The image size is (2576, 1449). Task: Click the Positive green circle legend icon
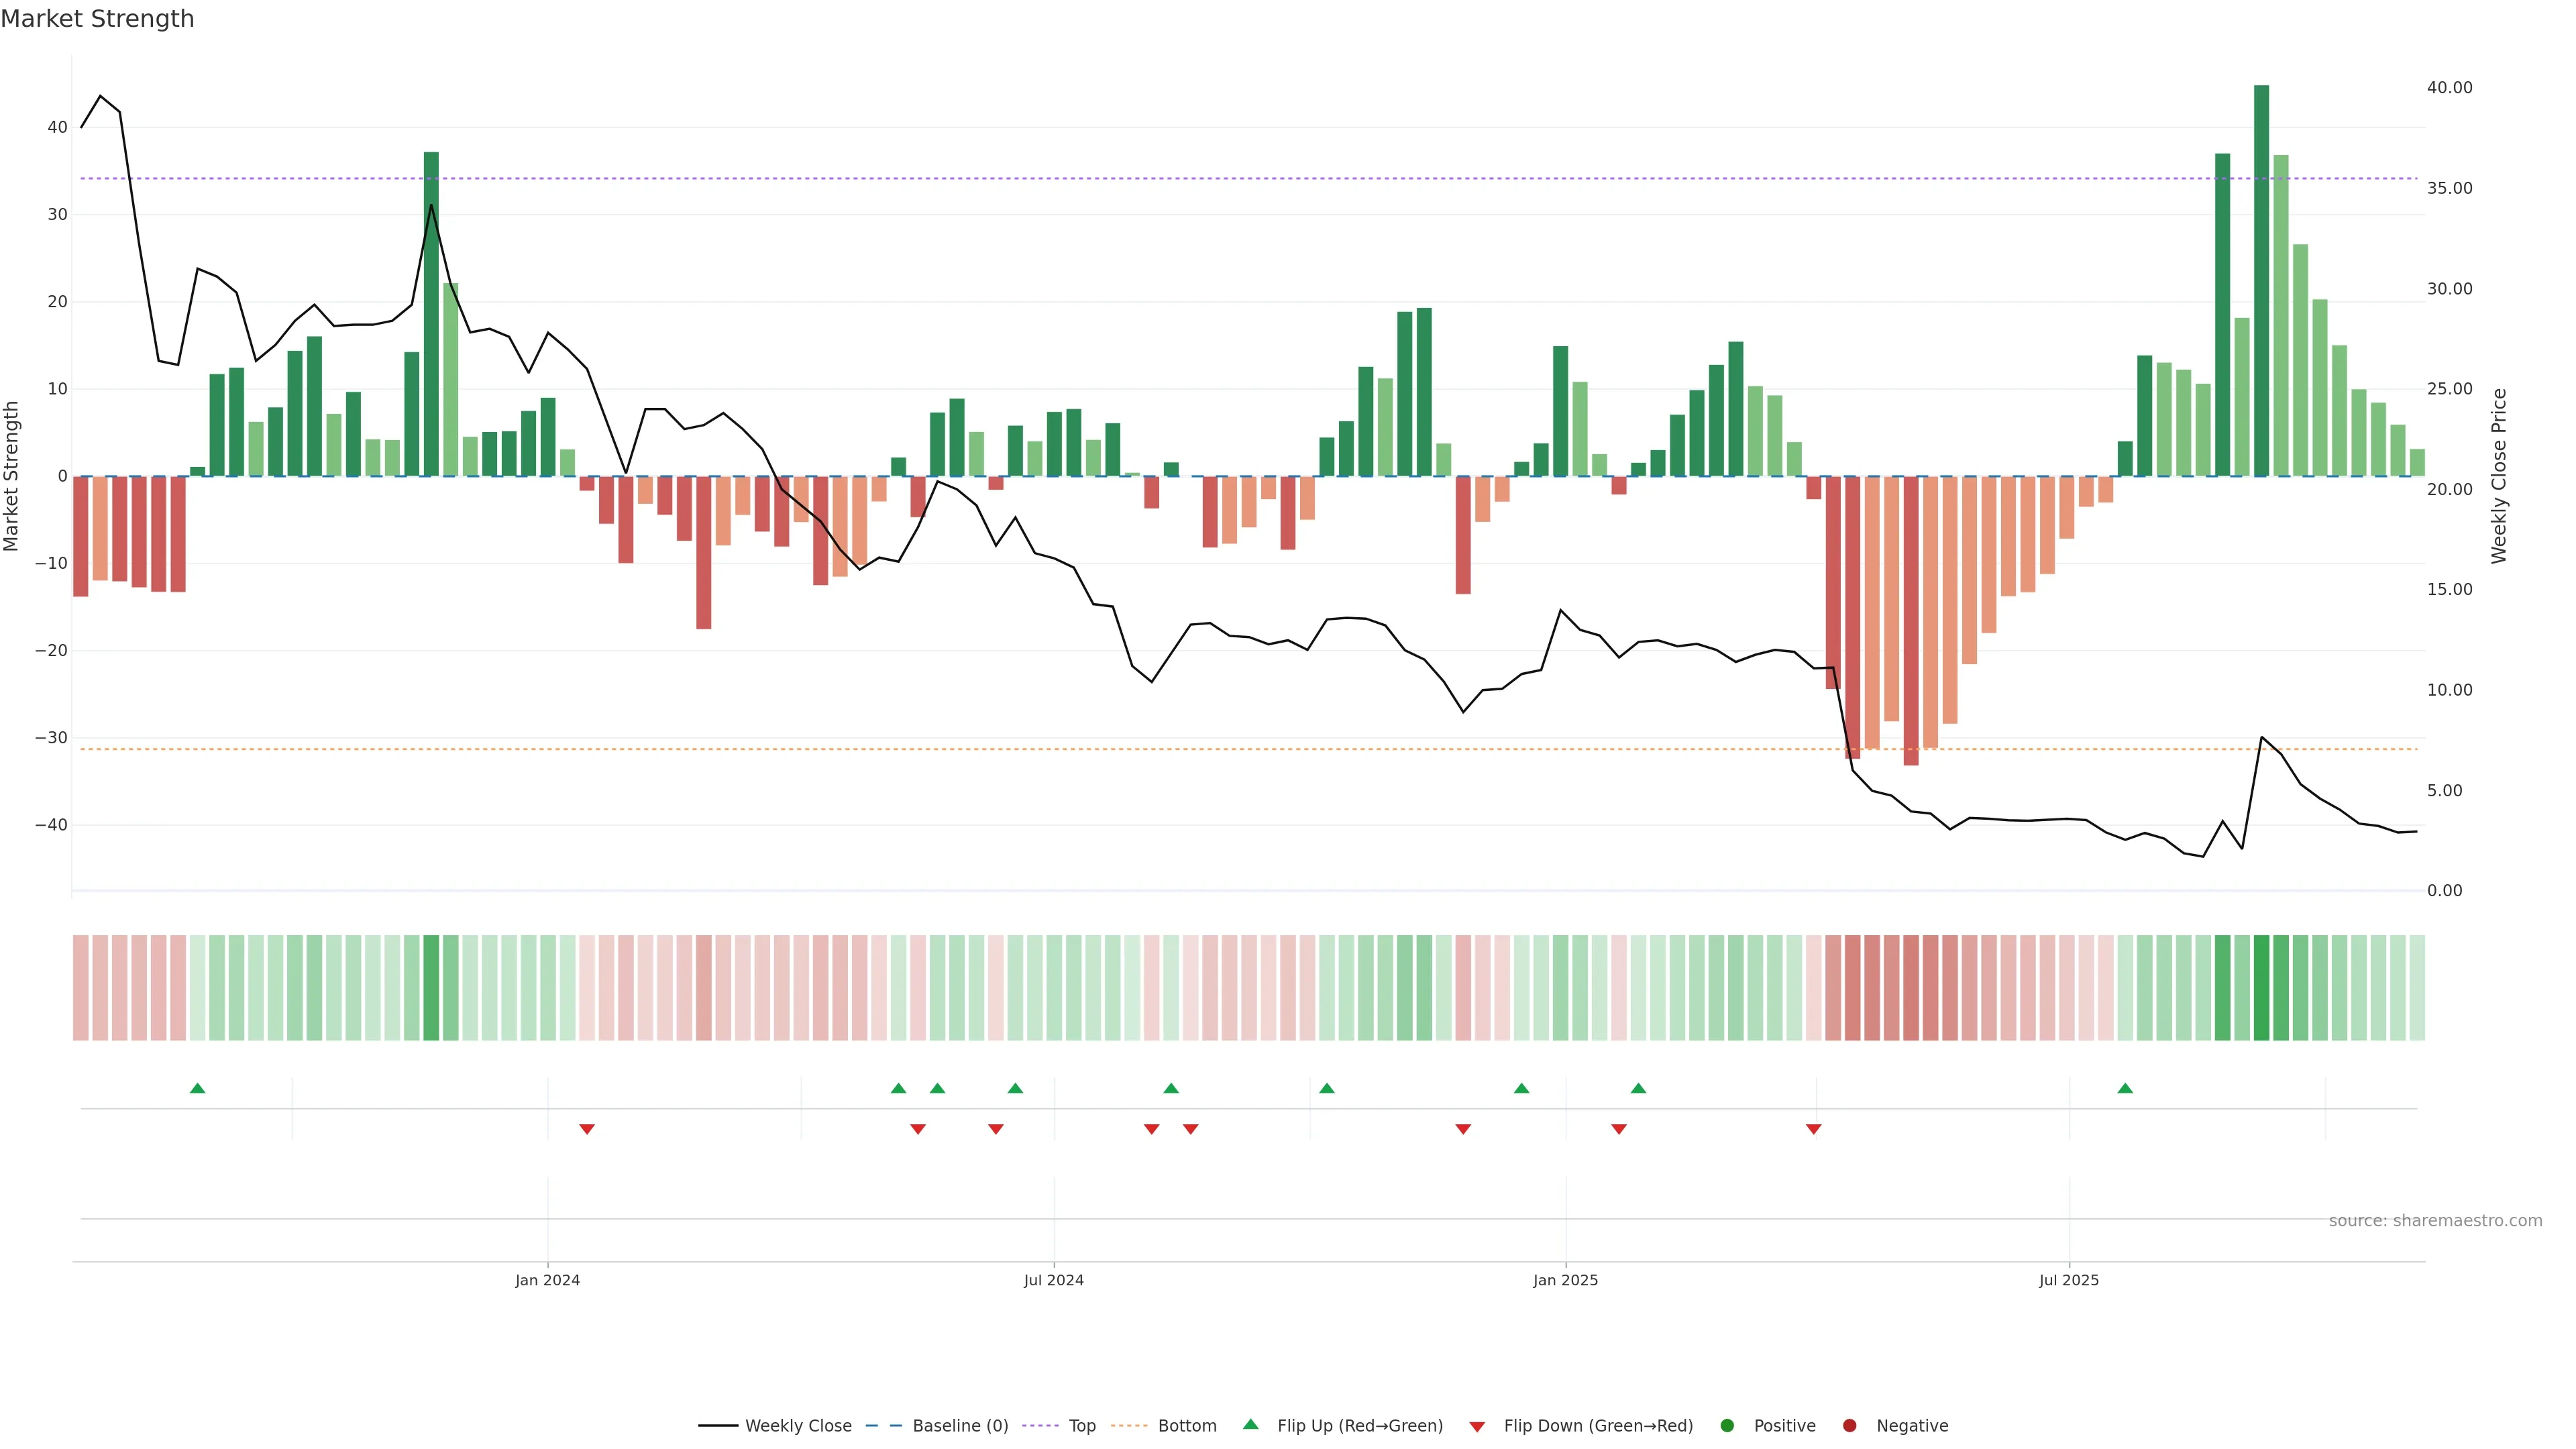point(1727,1426)
